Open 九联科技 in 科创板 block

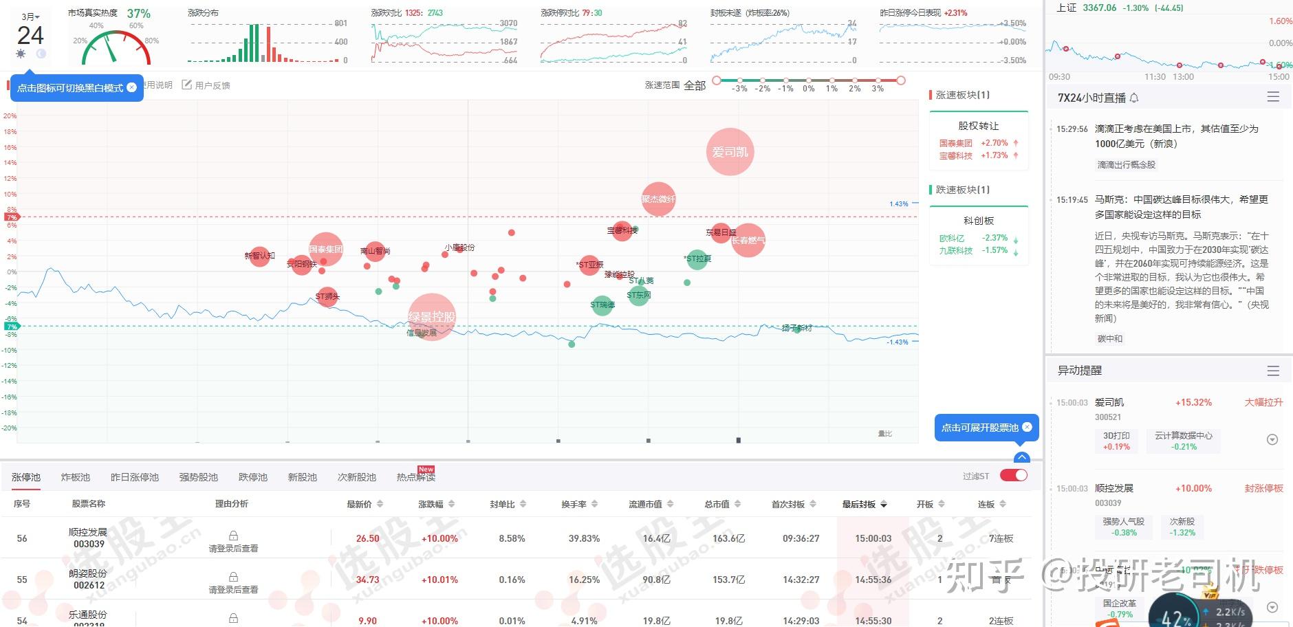[956, 250]
